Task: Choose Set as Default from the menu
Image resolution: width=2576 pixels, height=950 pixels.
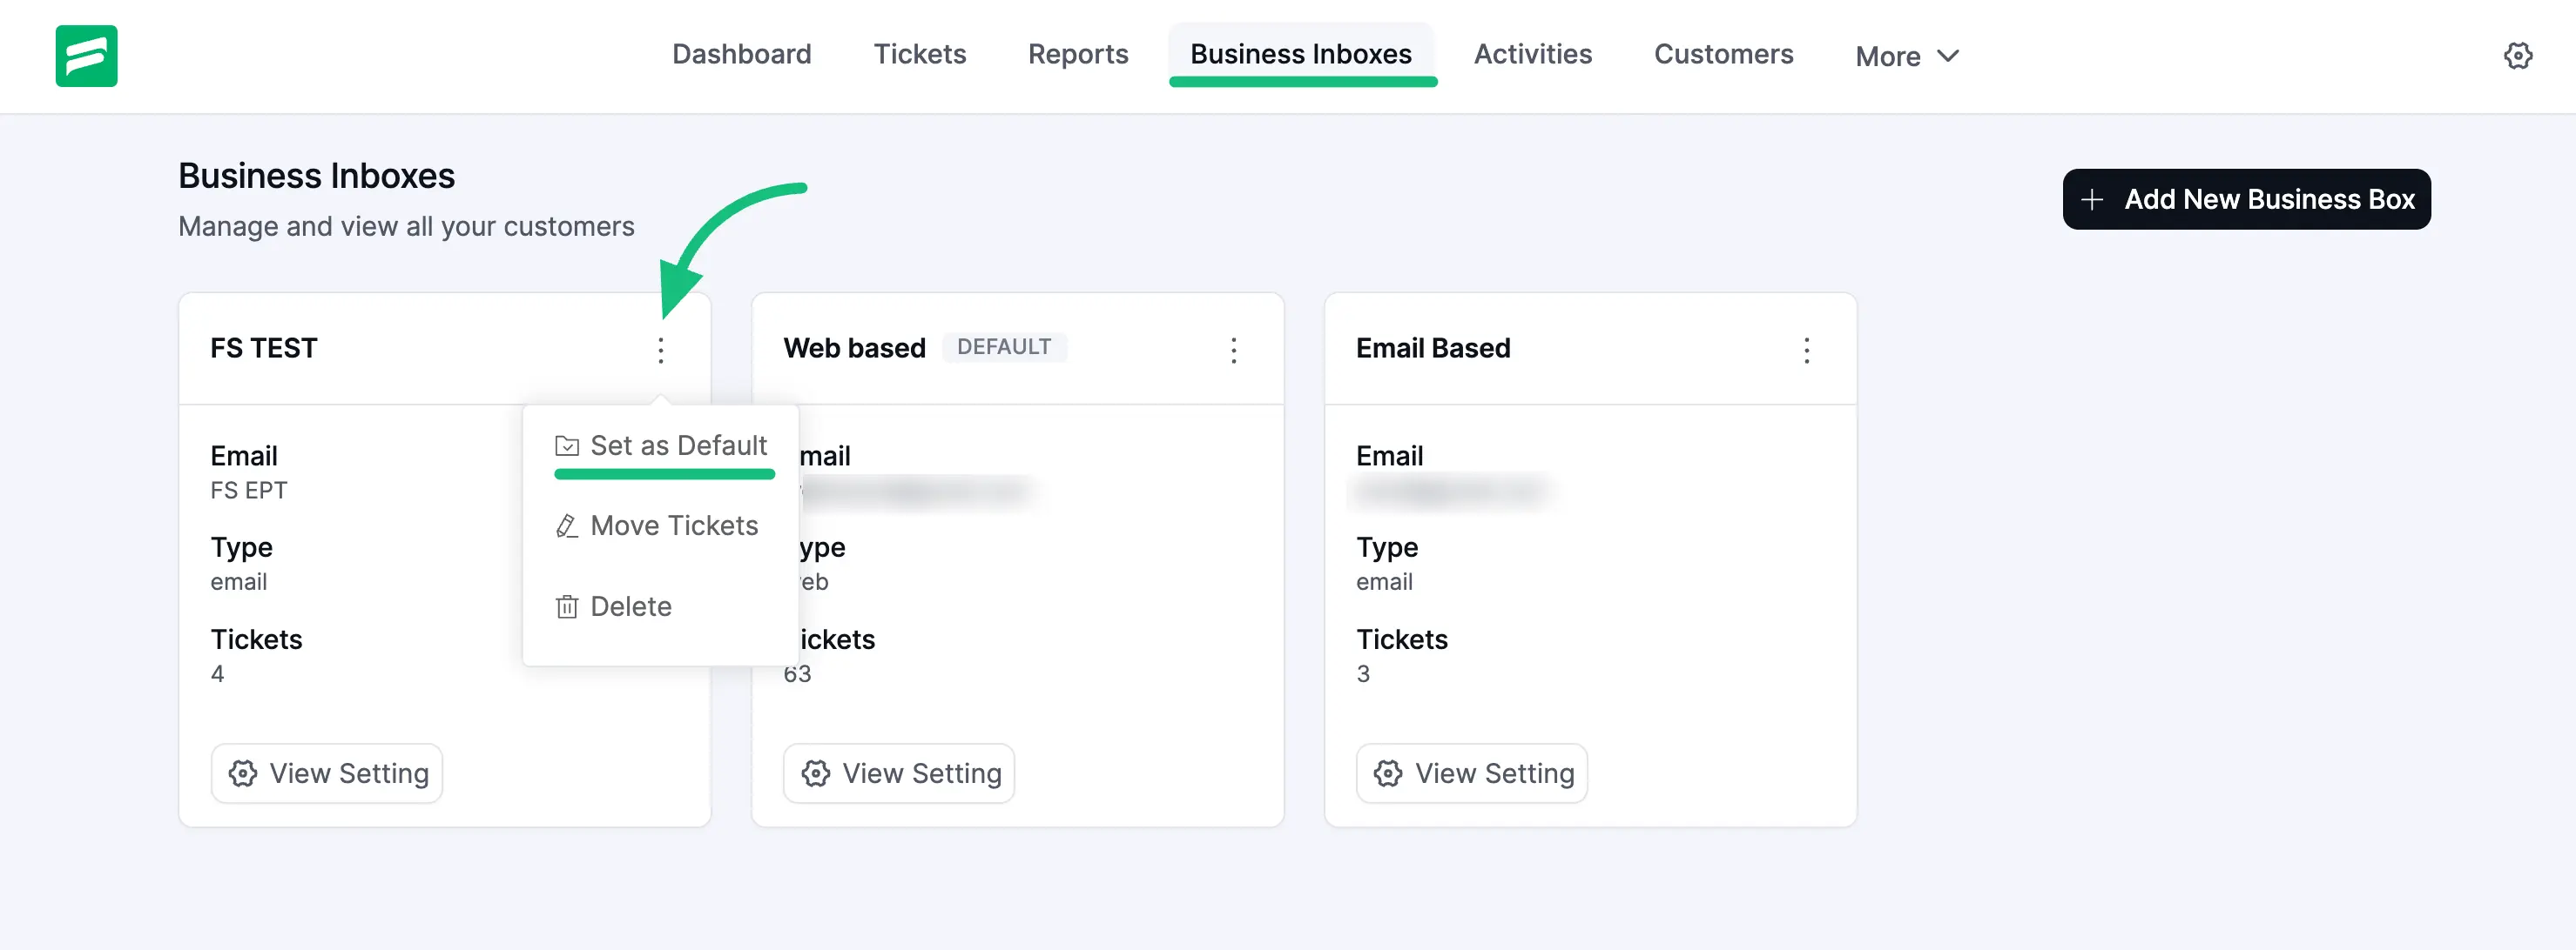Action: tap(678, 445)
